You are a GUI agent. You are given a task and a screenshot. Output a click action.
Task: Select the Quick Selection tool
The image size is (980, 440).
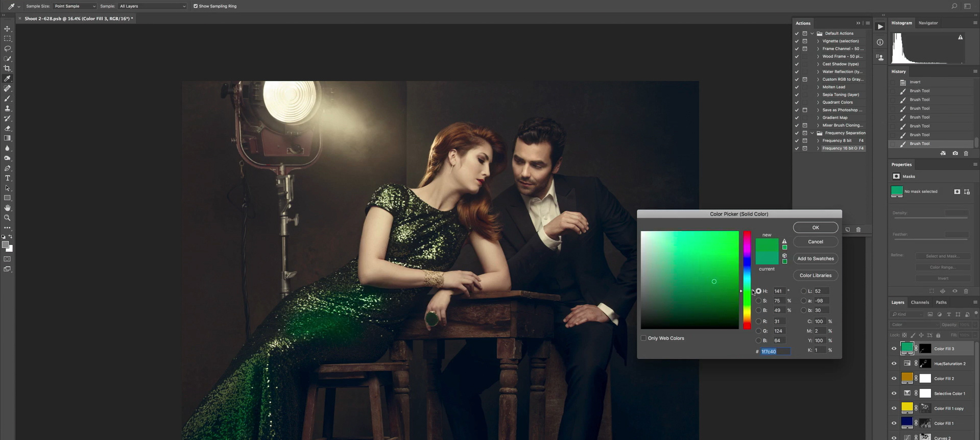click(x=7, y=59)
